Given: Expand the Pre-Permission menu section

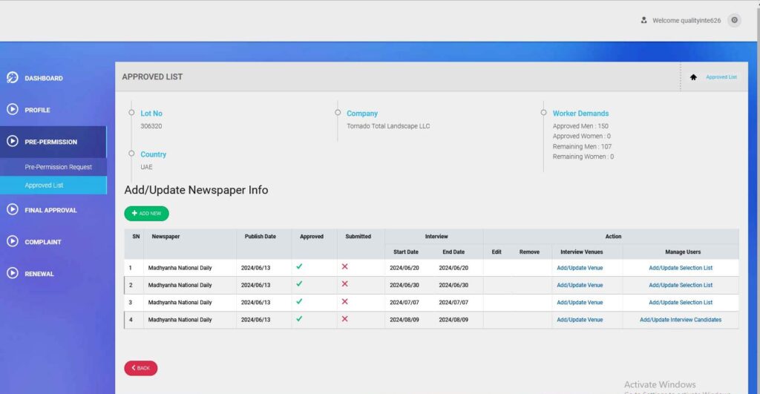Looking at the screenshot, I should coord(50,142).
